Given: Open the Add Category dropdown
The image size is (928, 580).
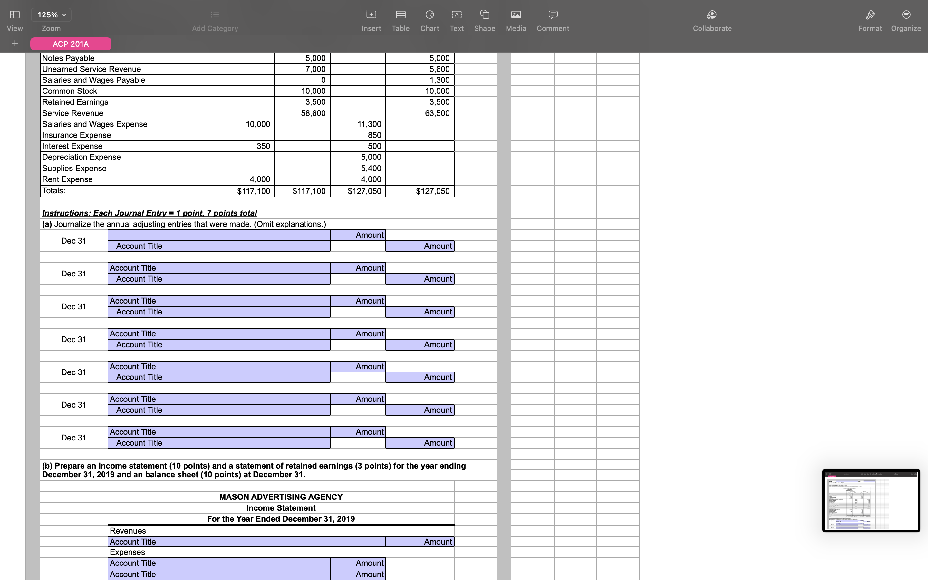Looking at the screenshot, I should pyautogui.click(x=215, y=15).
